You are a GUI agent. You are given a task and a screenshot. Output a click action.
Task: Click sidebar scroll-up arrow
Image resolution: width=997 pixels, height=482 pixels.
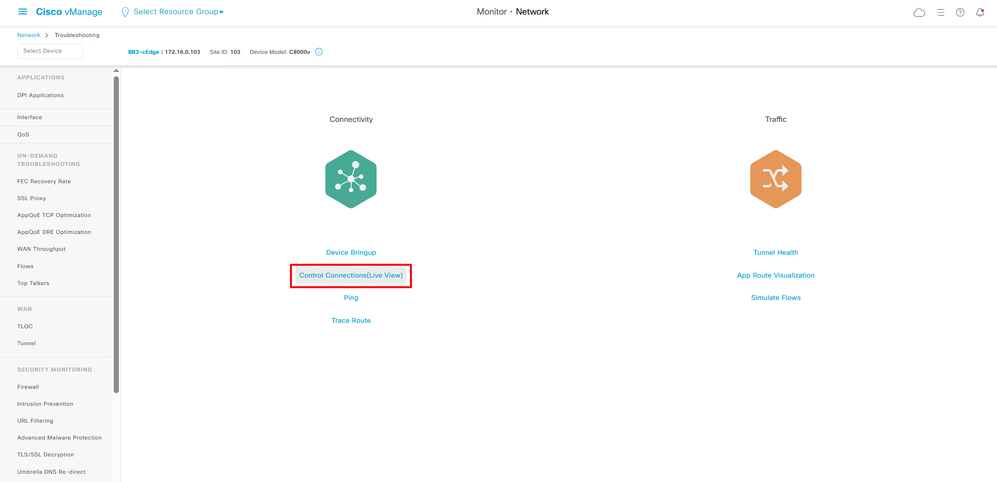click(116, 71)
